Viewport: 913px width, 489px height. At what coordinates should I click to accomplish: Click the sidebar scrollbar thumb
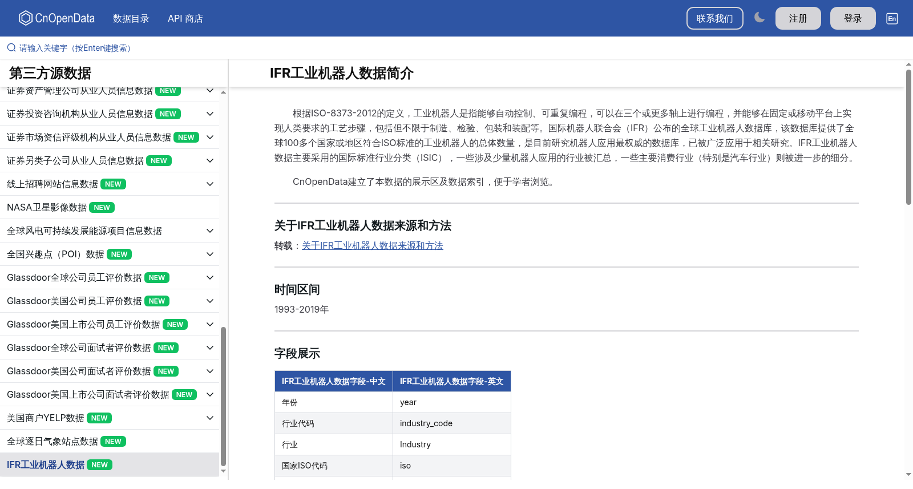tap(223, 396)
